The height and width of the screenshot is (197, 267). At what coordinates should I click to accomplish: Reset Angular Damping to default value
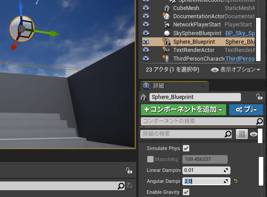[x=236, y=181]
